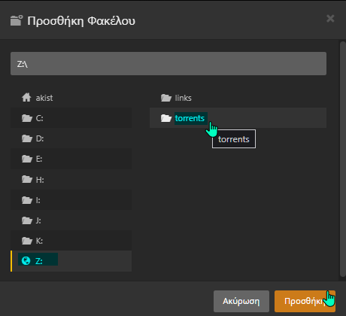346x316 pixels.
Task: Click the home icon beside akist
Action: point(26,98)
